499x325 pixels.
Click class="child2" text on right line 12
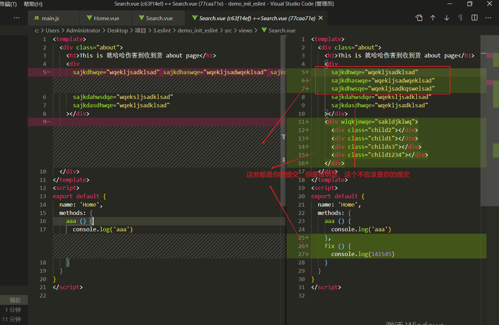pyautogui.click(x=371, y=130)
